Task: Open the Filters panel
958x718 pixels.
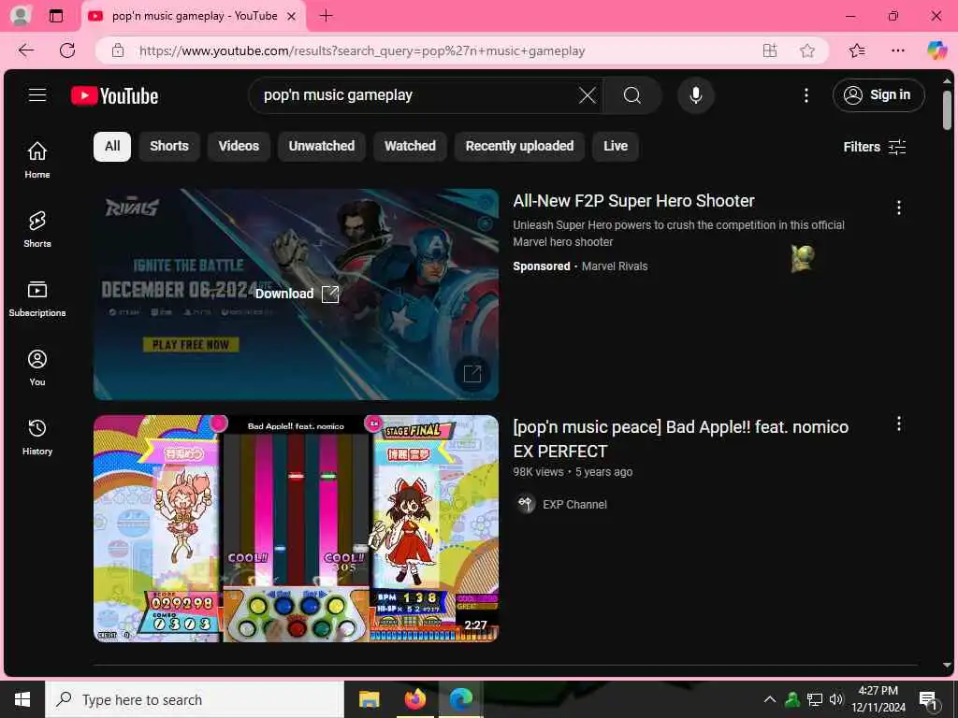Action: (875, 147)
